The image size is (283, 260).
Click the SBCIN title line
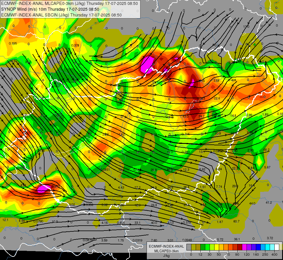click(x=61, y=15)
